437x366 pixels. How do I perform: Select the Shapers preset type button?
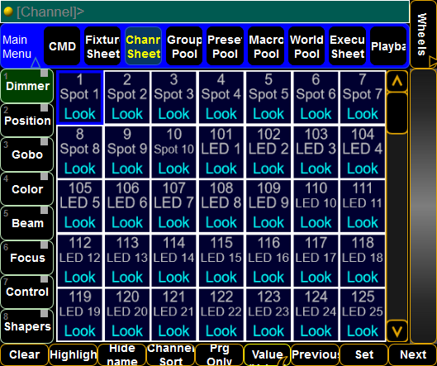click(x=27, y=326)
